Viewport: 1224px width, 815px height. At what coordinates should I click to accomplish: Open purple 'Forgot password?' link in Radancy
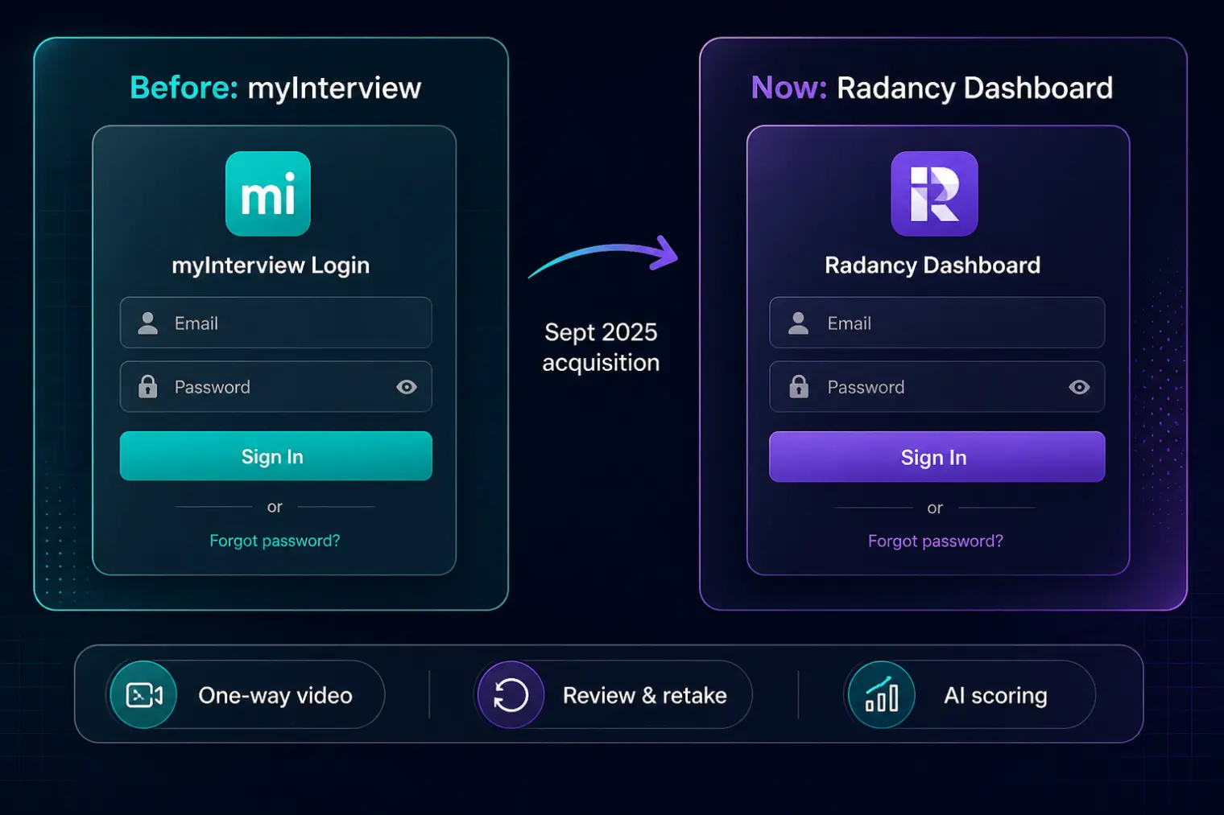point(936,541)
